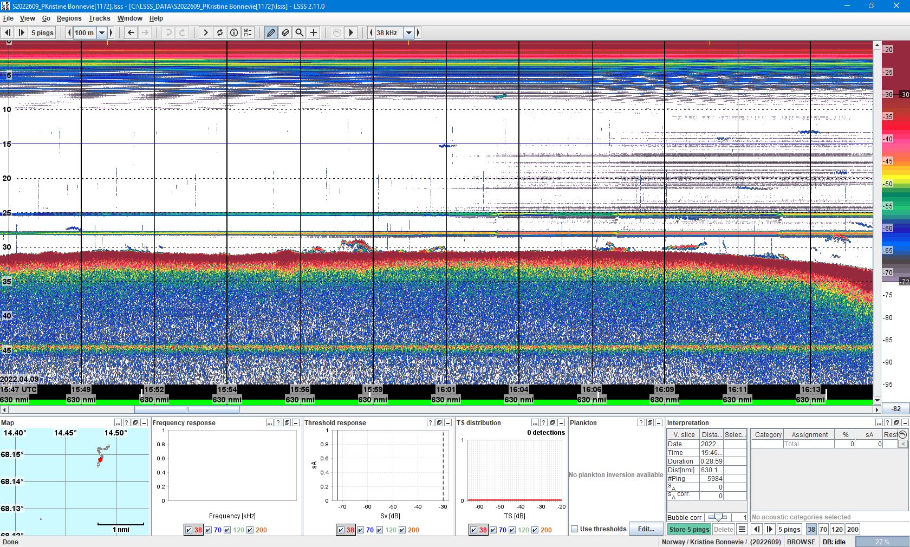
Task: Open the Tracks menu
Action: coord(100,18)
